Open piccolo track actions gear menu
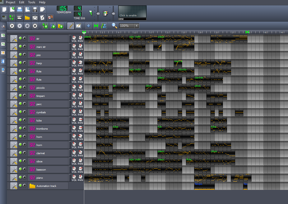 click(x=14, y=88)
